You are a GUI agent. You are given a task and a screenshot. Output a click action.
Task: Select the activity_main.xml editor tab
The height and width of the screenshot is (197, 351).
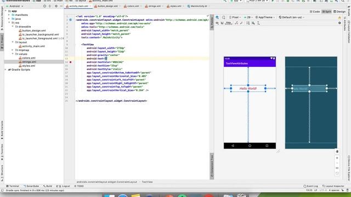pos(78,6)
